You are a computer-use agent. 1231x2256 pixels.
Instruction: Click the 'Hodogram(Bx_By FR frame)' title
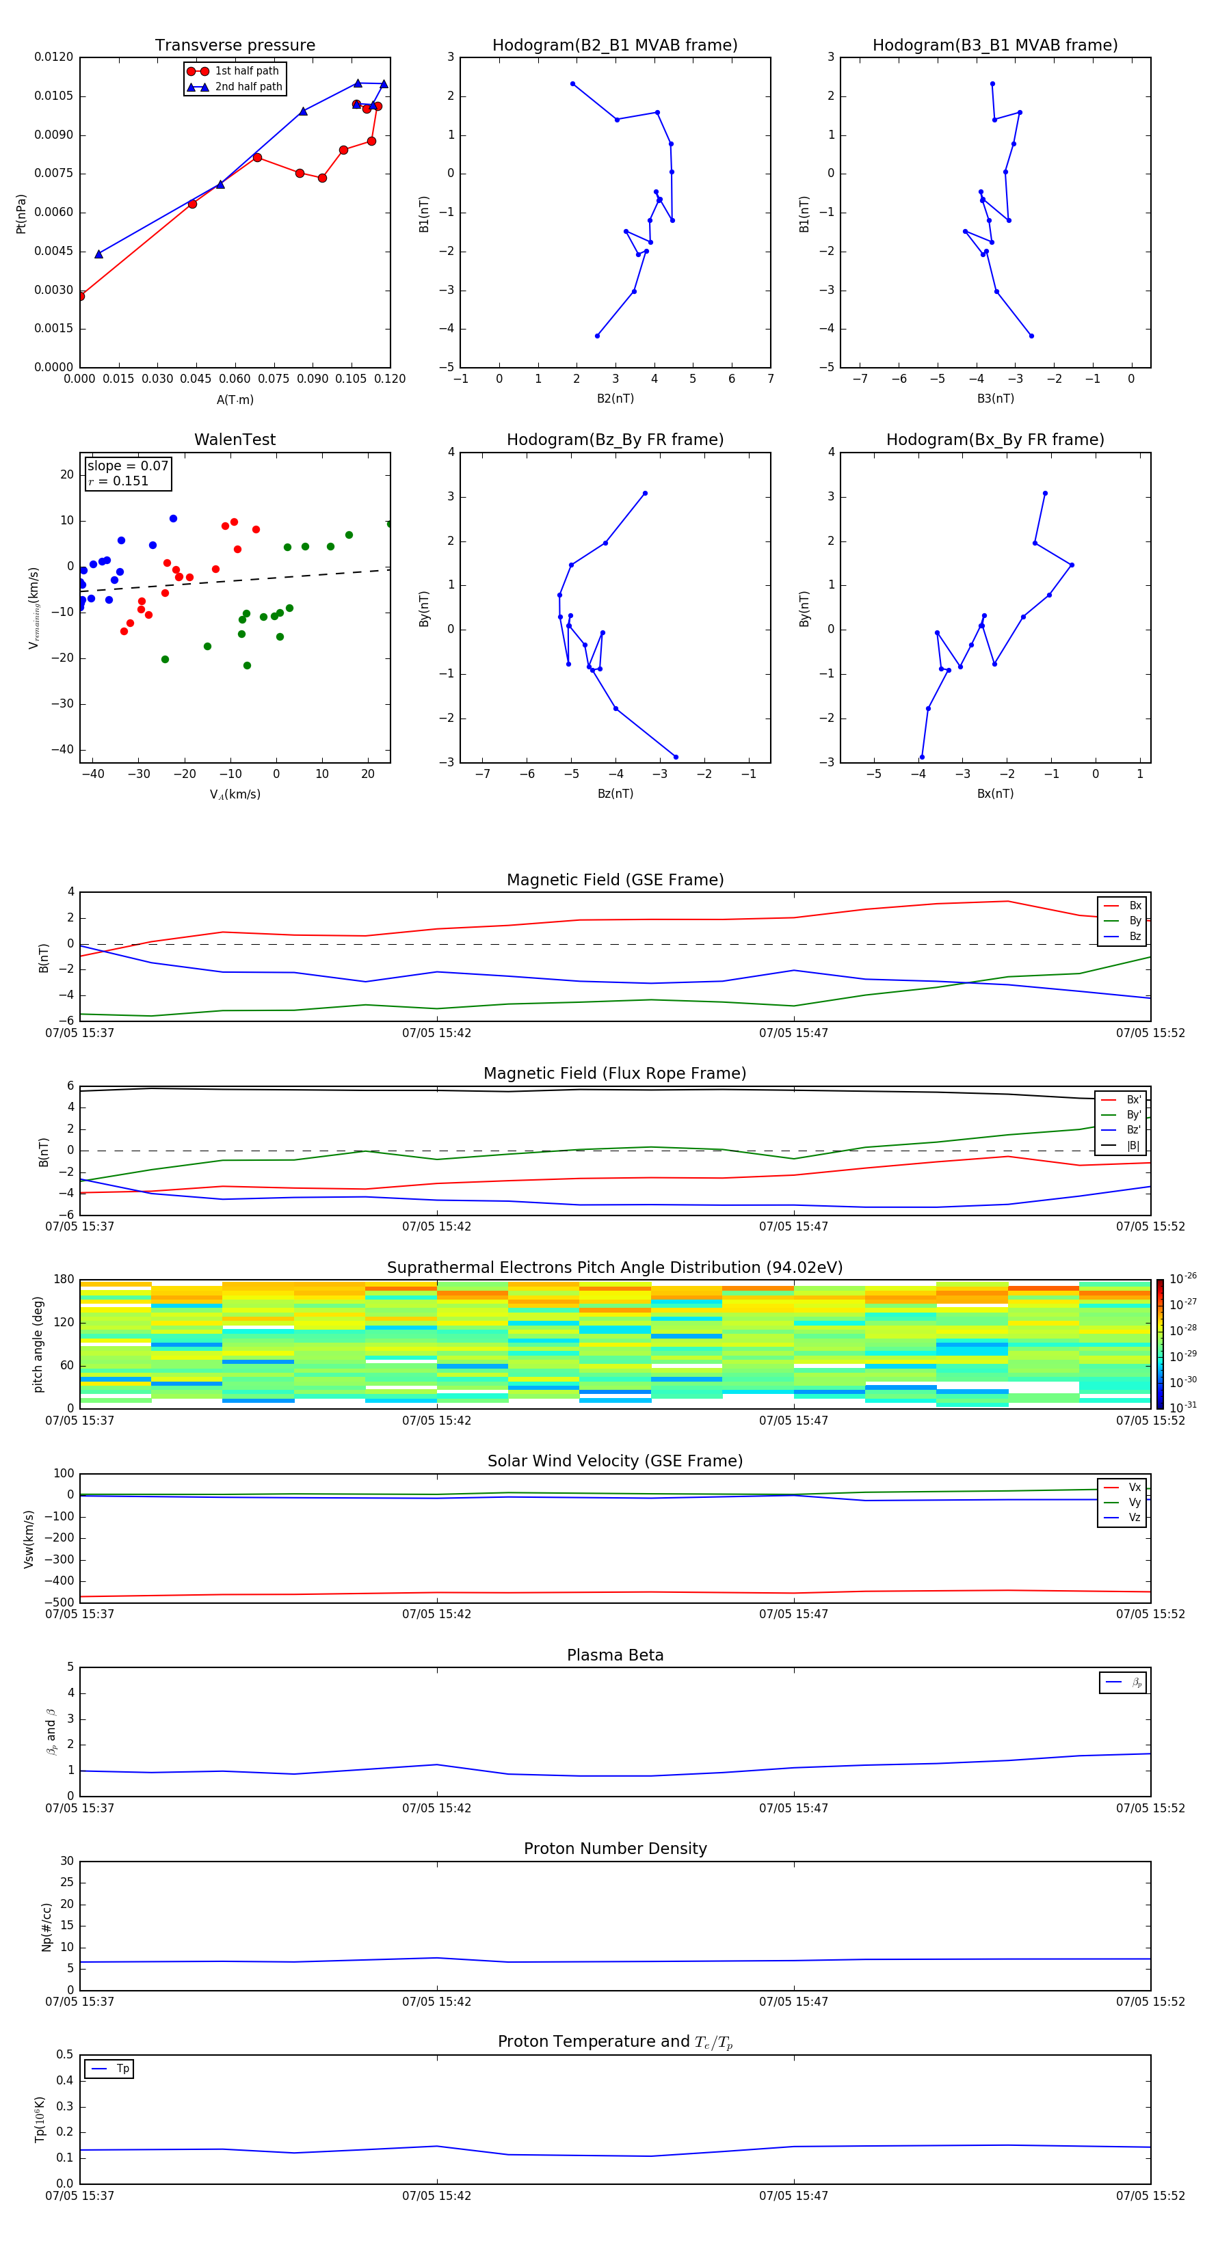995,440
